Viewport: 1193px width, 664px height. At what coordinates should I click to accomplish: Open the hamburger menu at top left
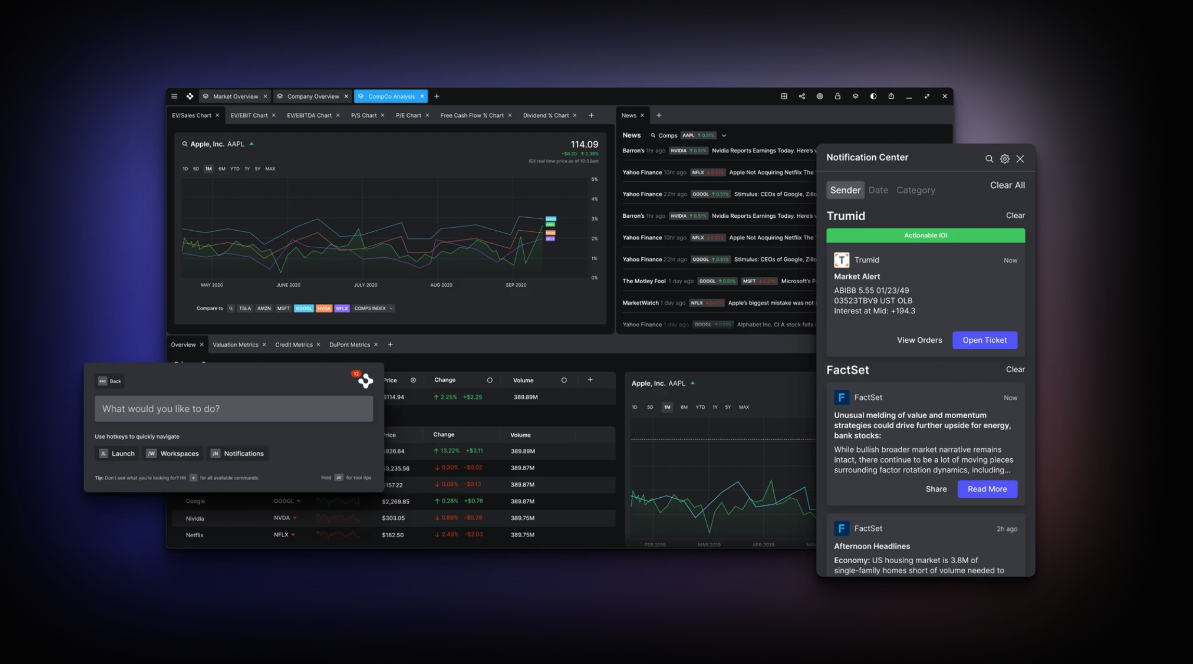coord(174,96)
